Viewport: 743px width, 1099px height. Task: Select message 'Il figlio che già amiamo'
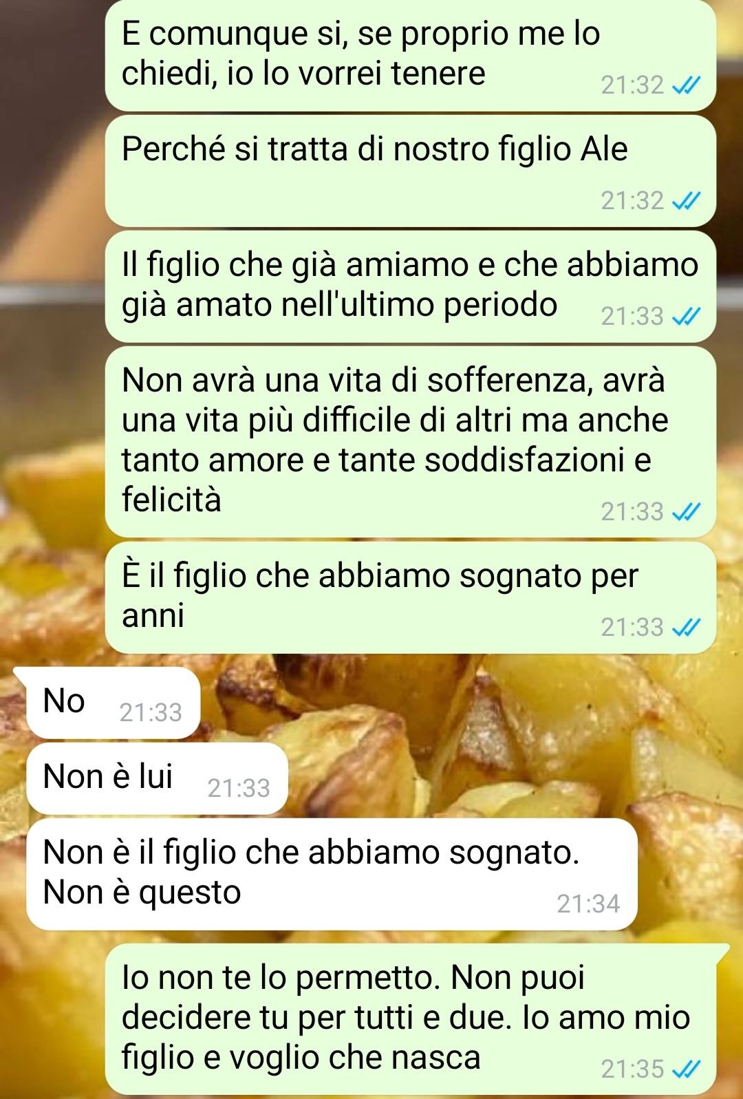point(411,286)
